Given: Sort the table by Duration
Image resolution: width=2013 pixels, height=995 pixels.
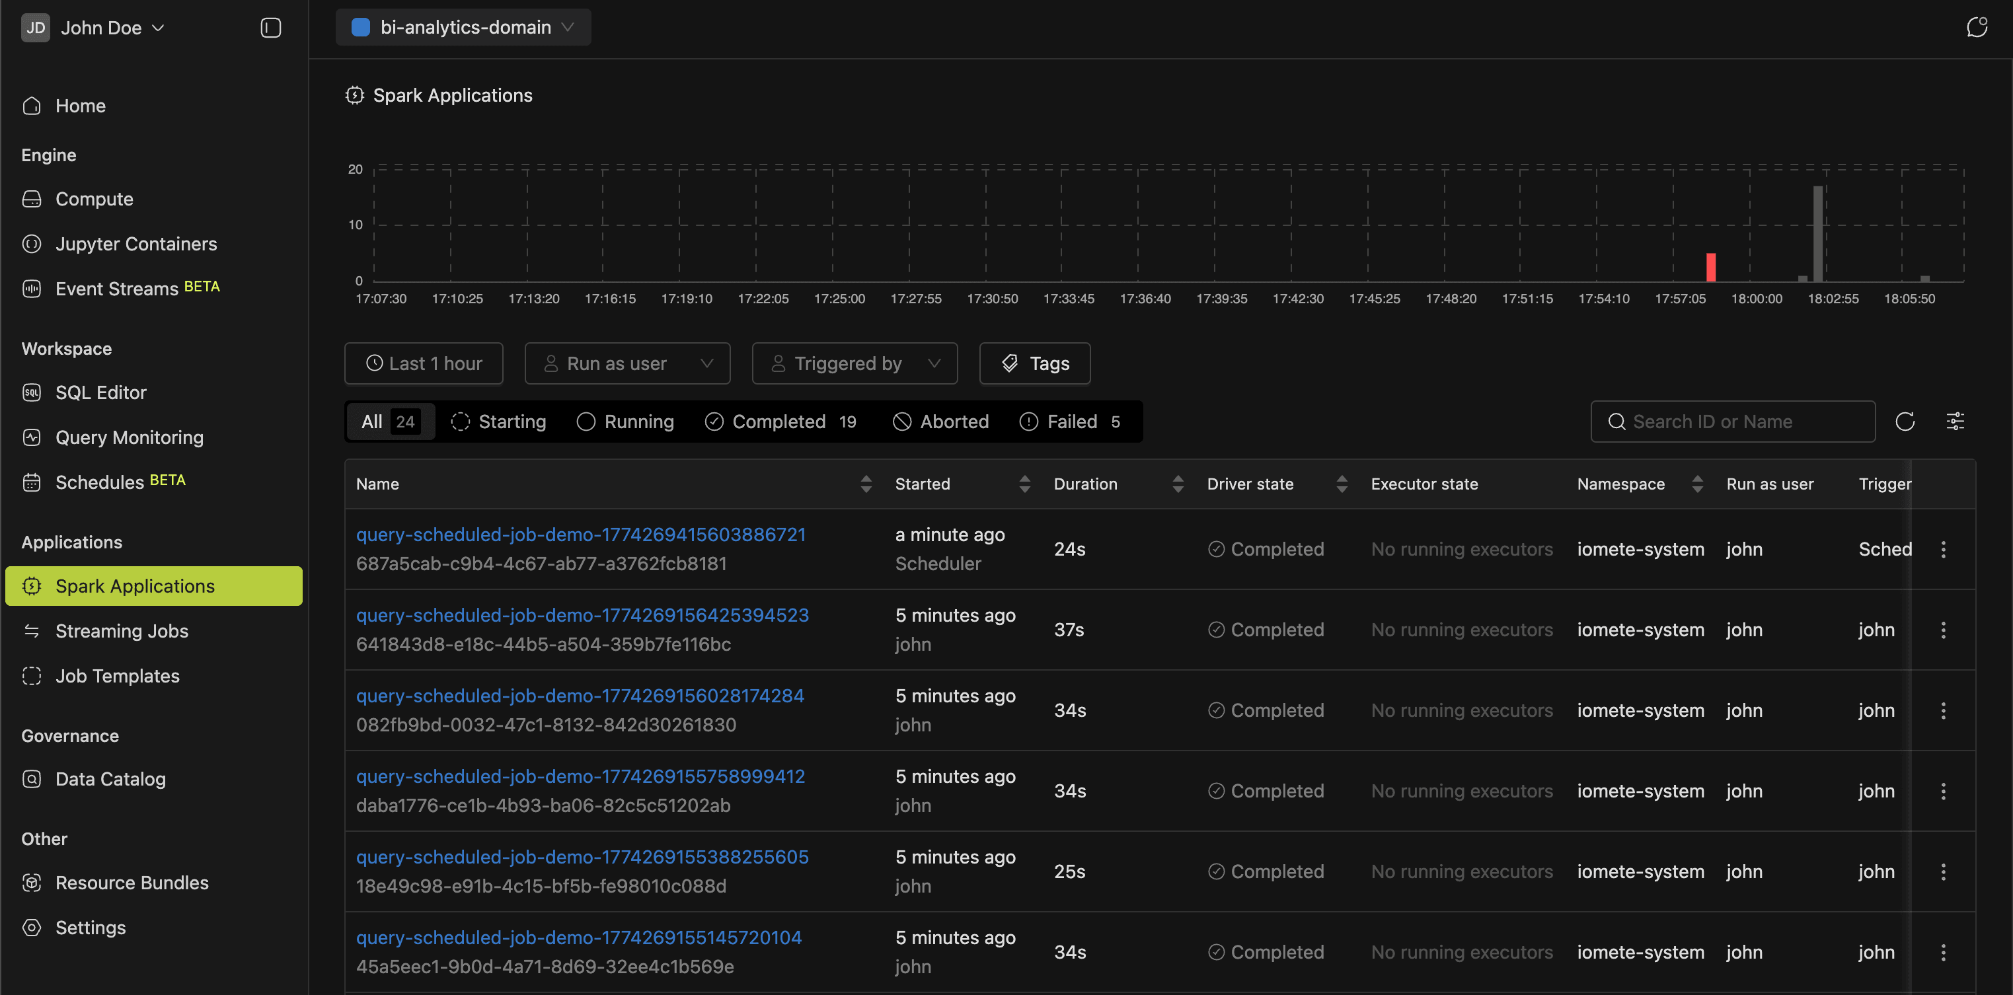Looking at the screenshot, I should [1178, 484].
